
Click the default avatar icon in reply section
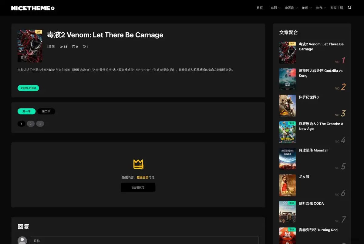(x=22, y=240)
